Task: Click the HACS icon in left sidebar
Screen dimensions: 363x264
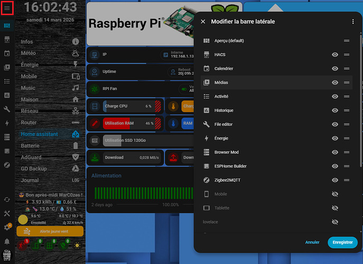Action: tap(7, 40)
